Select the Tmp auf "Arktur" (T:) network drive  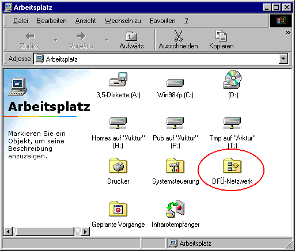click(232, 123)
